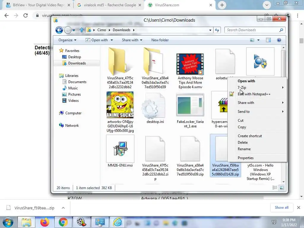
Task: Open Firefox from the taskbar
Action: pyautogui.click(x=45, y=222)
